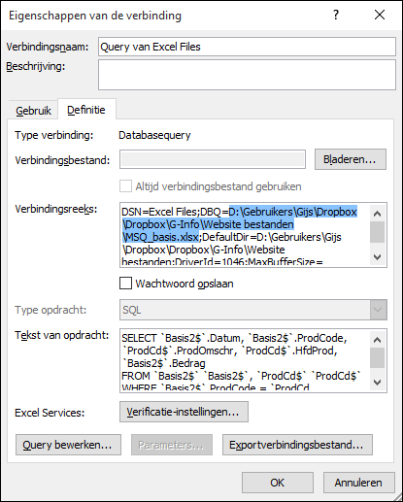Viewport: 403px width, 502px height.
Task: Click inside the Verbindingsreeks text area
Action: pos(245,235)
